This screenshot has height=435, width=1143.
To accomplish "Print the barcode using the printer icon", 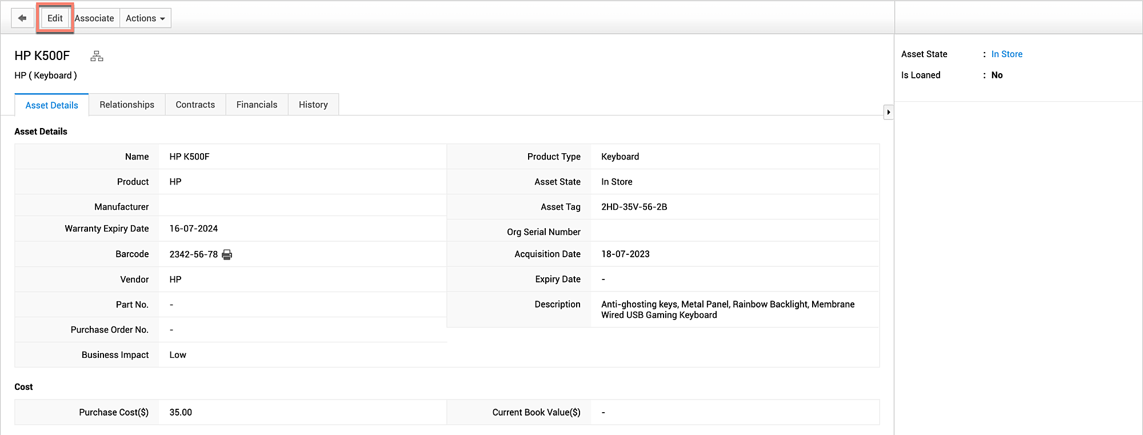I will click(x=227, y=254).
